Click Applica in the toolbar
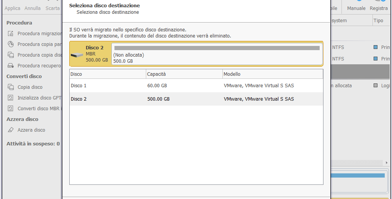 [x=12, y=8]
